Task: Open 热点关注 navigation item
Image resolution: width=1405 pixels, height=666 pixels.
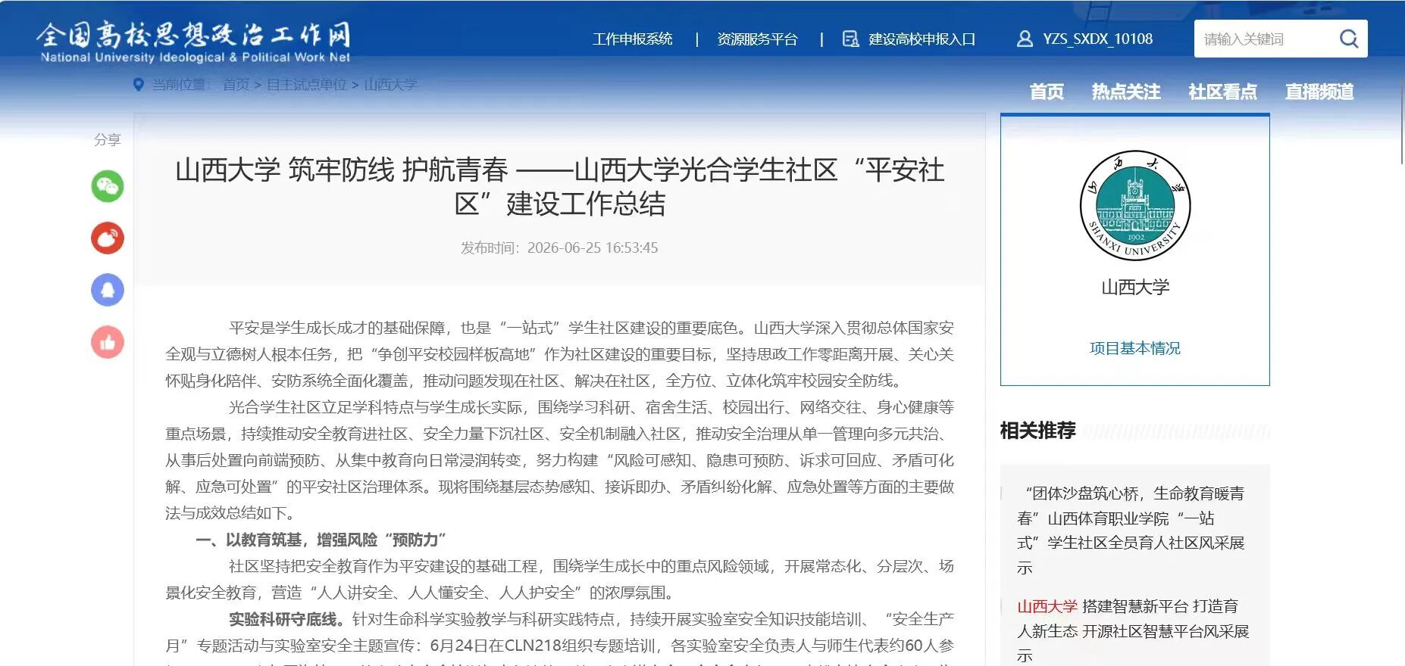Action: tap(1126, 92)
